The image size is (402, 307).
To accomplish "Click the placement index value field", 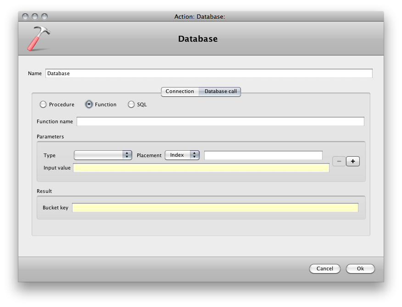I will (x=263, y=155).
